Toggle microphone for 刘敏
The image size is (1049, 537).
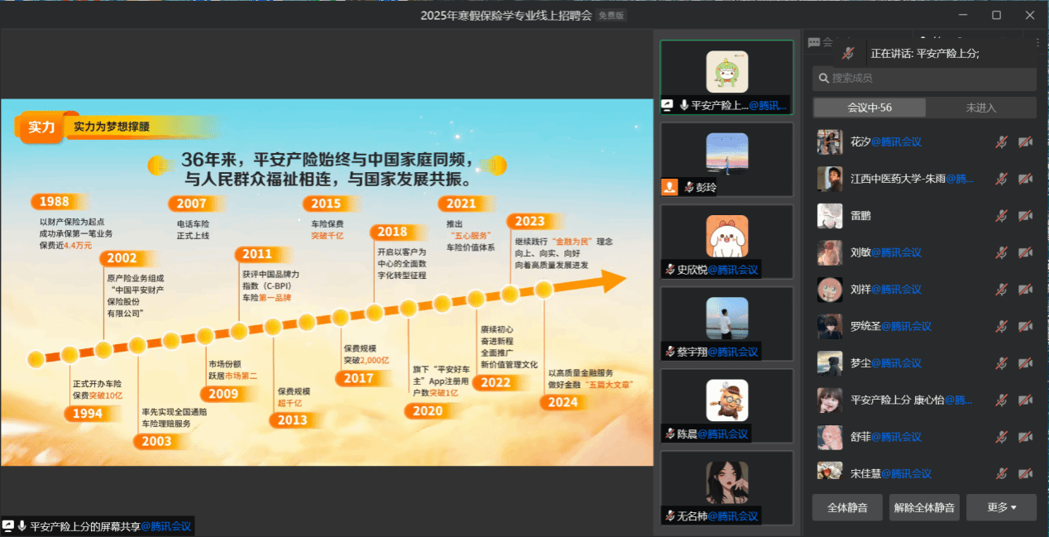coord(1001,252)
